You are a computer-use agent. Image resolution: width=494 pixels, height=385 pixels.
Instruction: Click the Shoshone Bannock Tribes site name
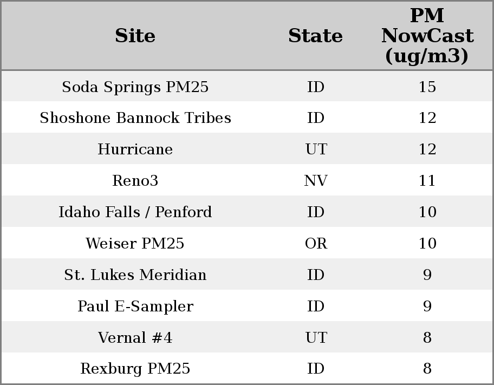tap(135, 118)
